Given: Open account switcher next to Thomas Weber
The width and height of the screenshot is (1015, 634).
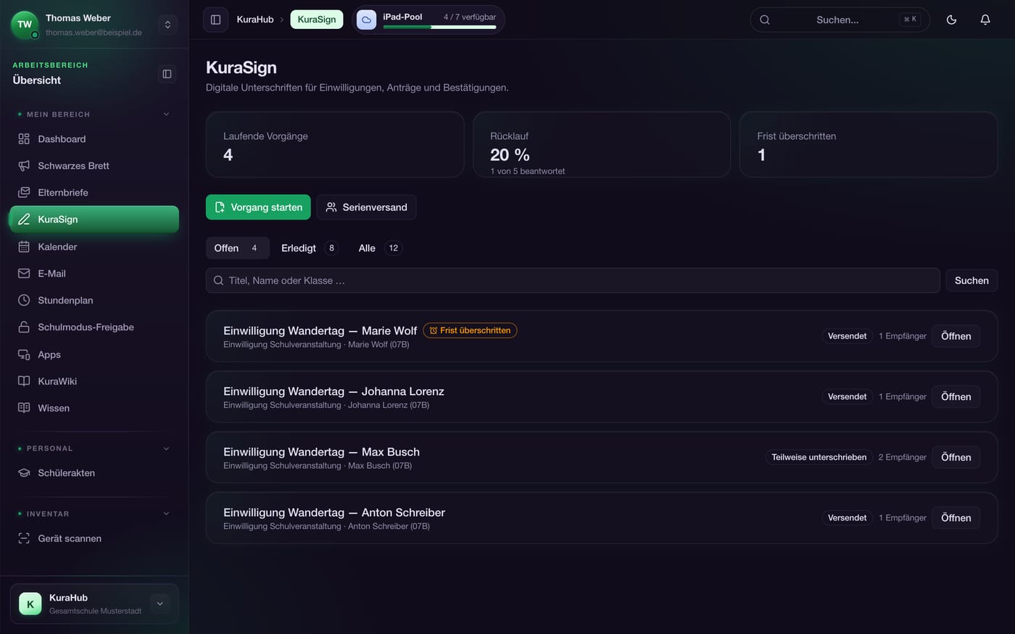Looking at the screenshot, I should pos(167,25).
